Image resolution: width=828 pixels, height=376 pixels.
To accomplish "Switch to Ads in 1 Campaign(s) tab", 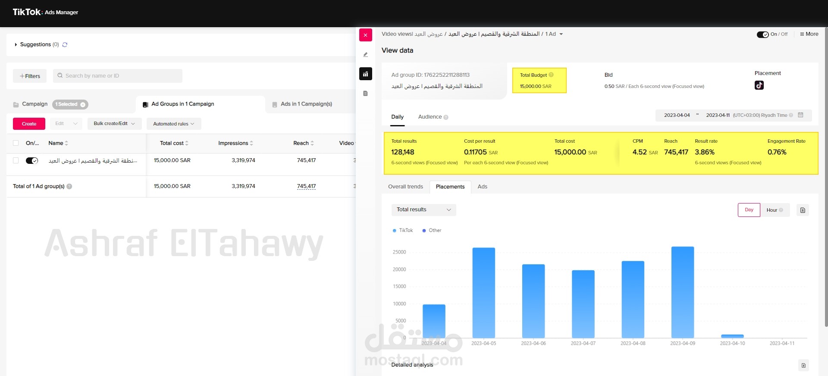I will click(306, 104).
